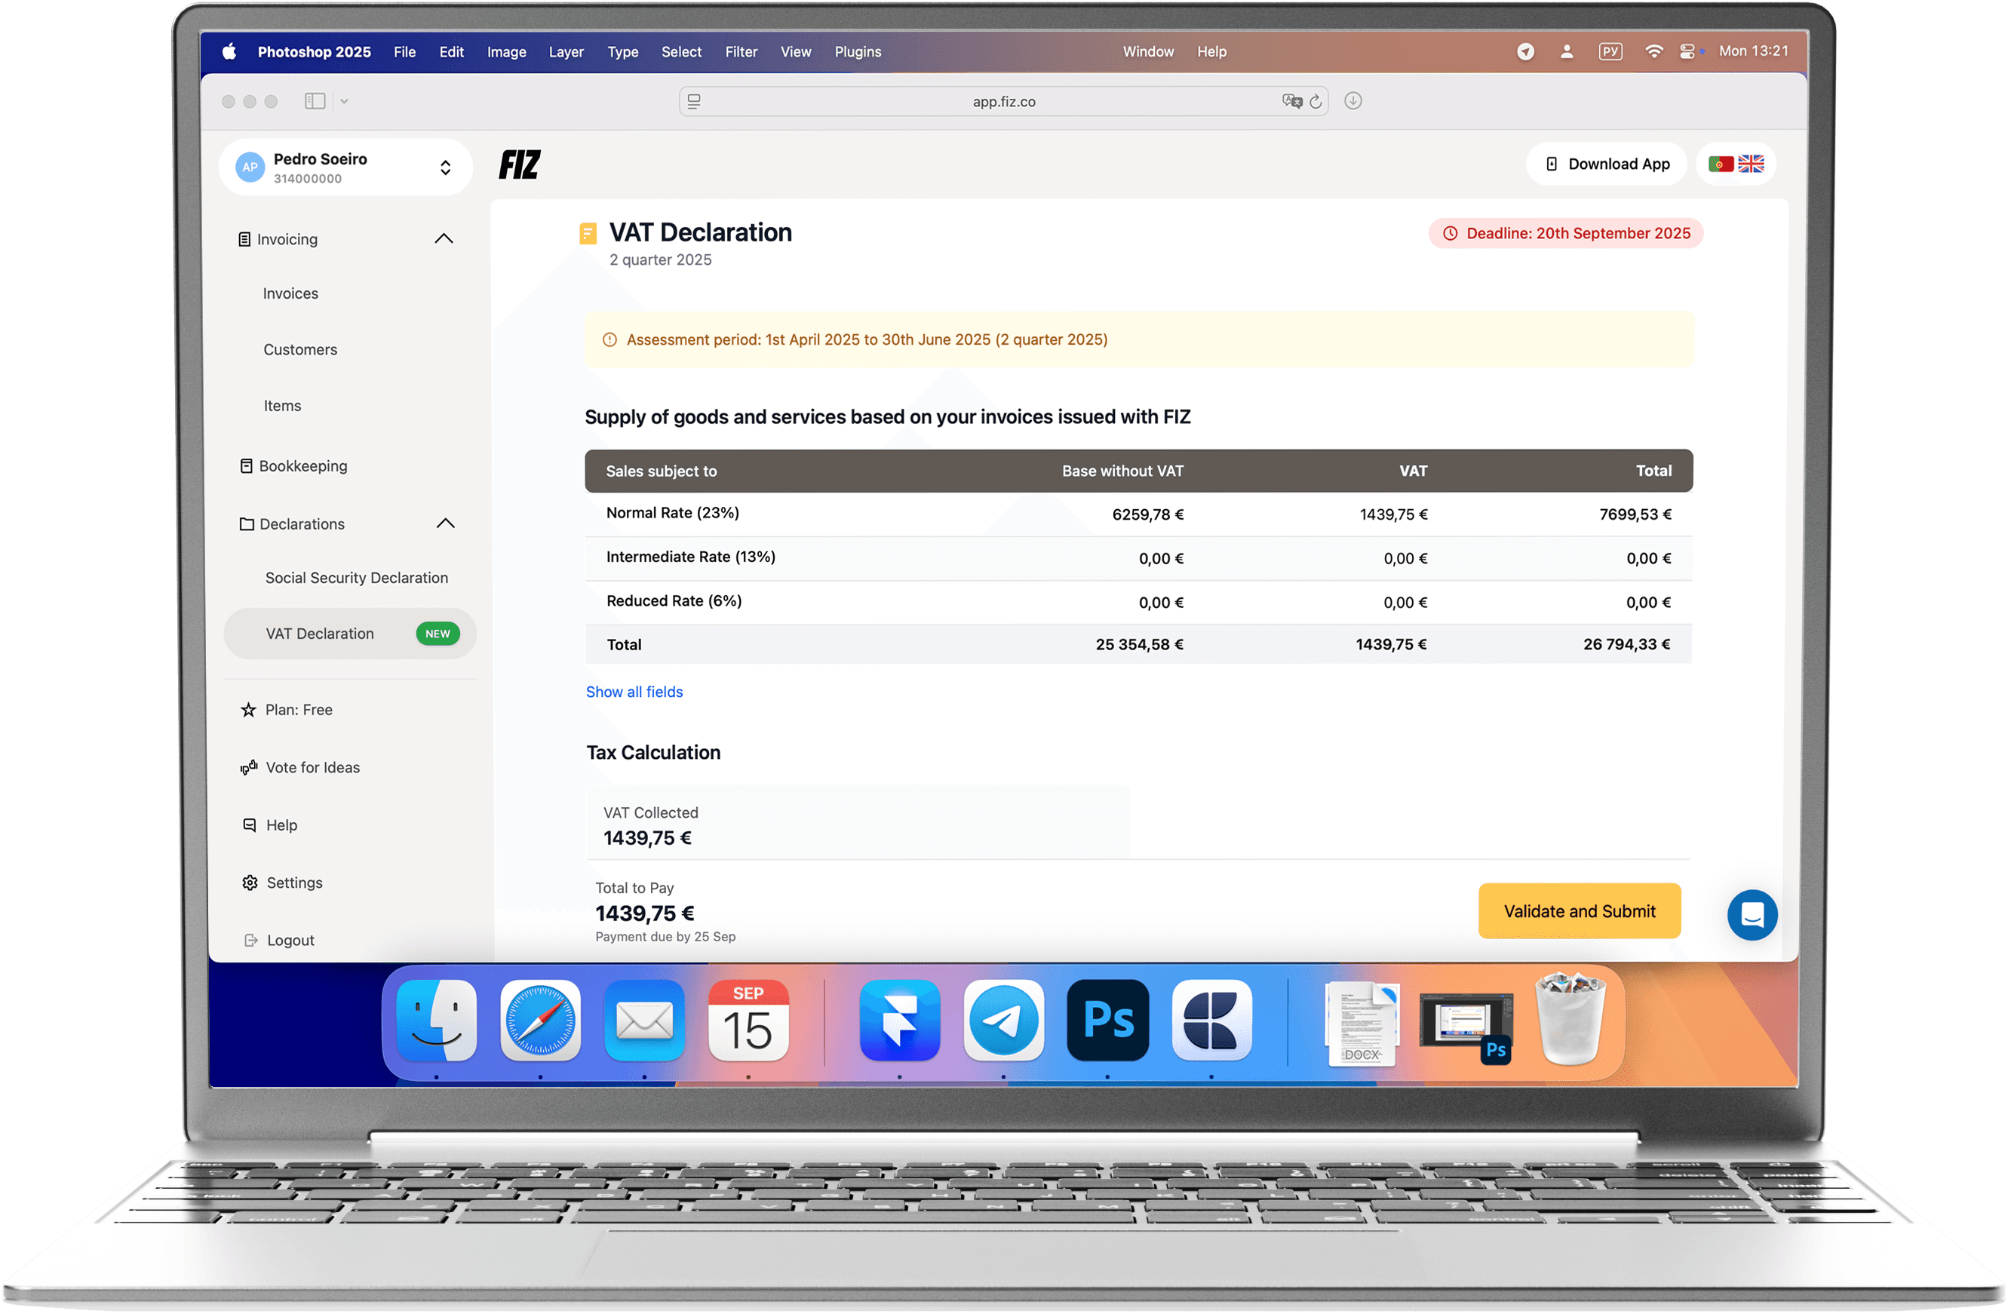Open macOS Control Center toggles icon
This screenshot has height=1314, width=2008.
pyautogui.click(x=1687, y=51)
